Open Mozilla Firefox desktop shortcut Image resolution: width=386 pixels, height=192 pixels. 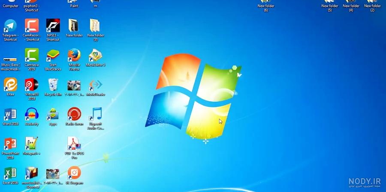pyautogui.click(x=74, y=55)
